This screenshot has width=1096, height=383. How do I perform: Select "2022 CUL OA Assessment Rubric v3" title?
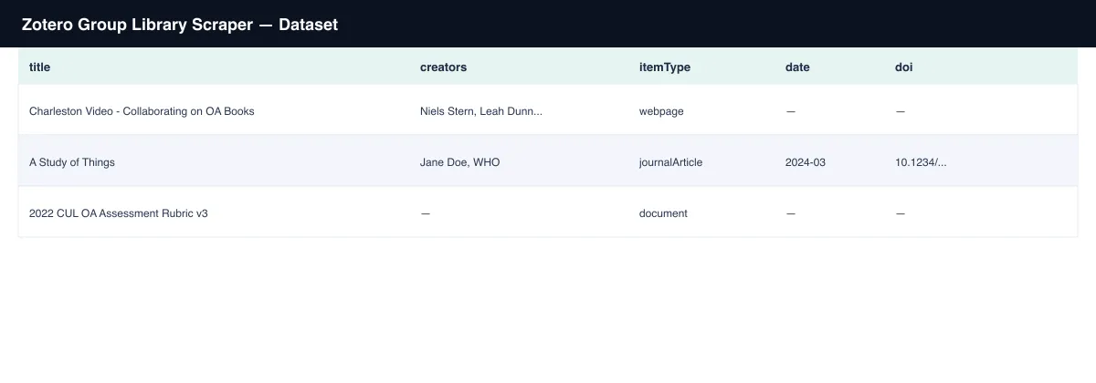click(x=119, y=213)
